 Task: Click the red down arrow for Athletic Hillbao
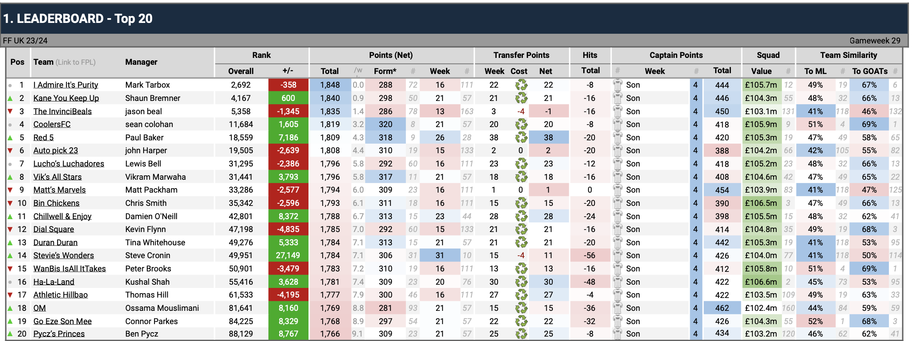coord(10,295)
